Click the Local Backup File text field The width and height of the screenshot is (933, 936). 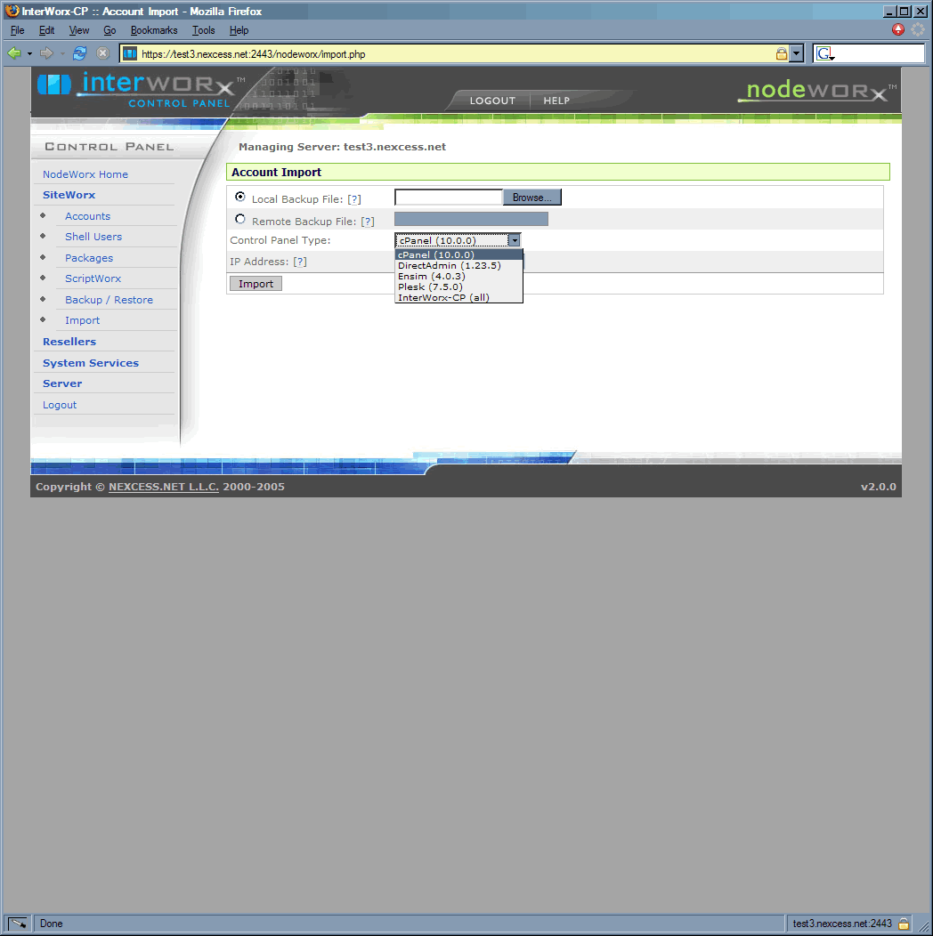click(x=449, y=198)
